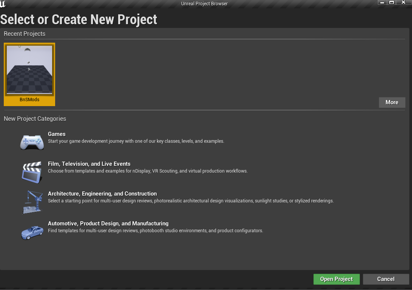This screenshot has width=412, height=290.
Task: Select the BnSMods project thumbnail
Action: (x=29, y=69)
